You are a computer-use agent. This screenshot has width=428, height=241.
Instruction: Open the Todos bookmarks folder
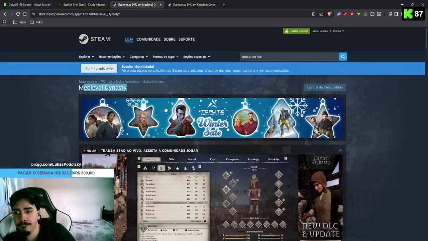tap(36, 22)
